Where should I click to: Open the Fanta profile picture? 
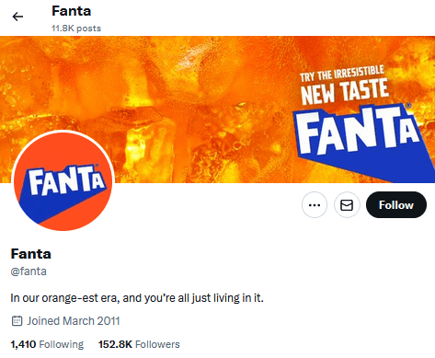coord(63,180)
